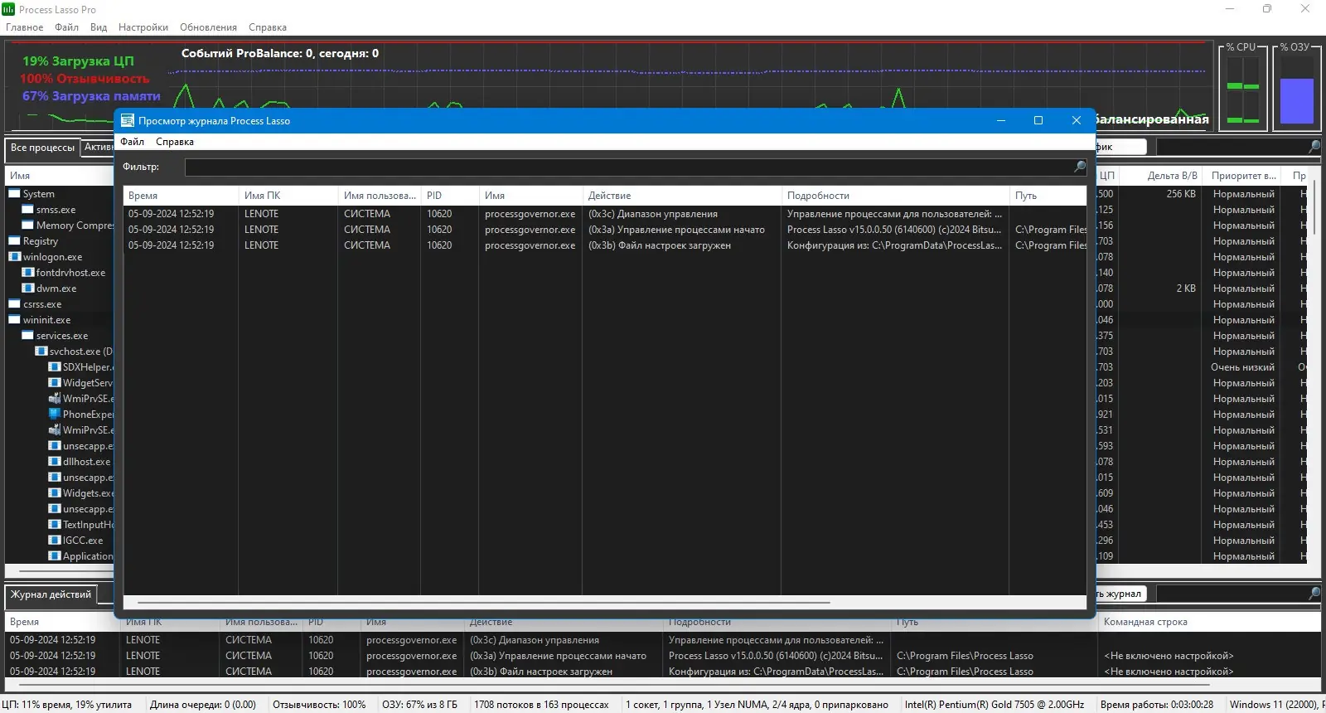Sort log viewer by the Время column header

click(x=181, y=196)
